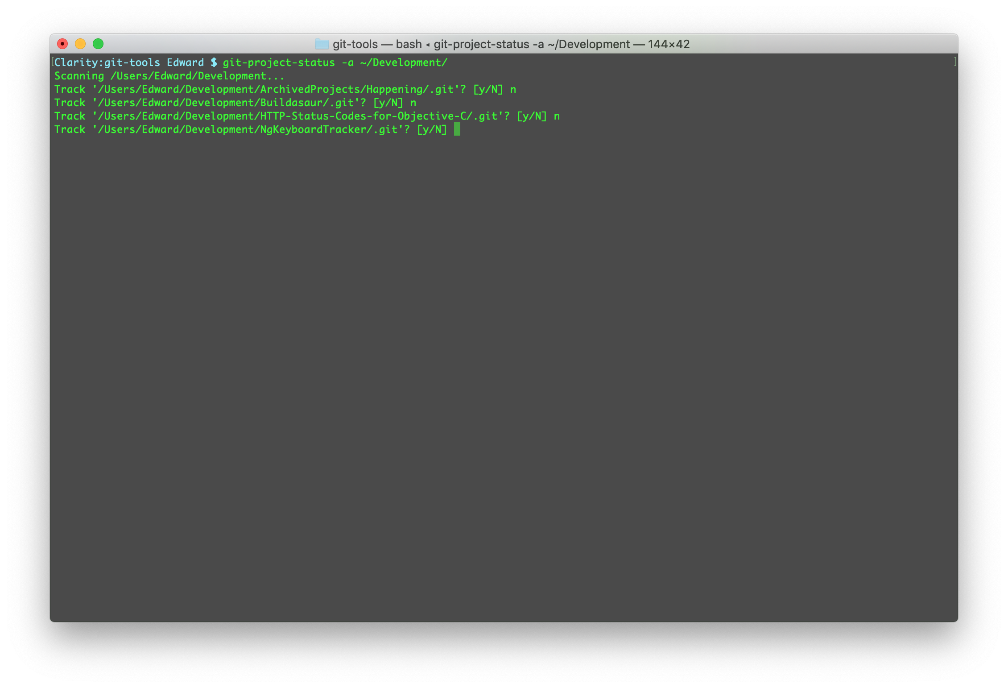
Task: Click the green block cursor at the prompt
Action: click(x=457, y=130)
